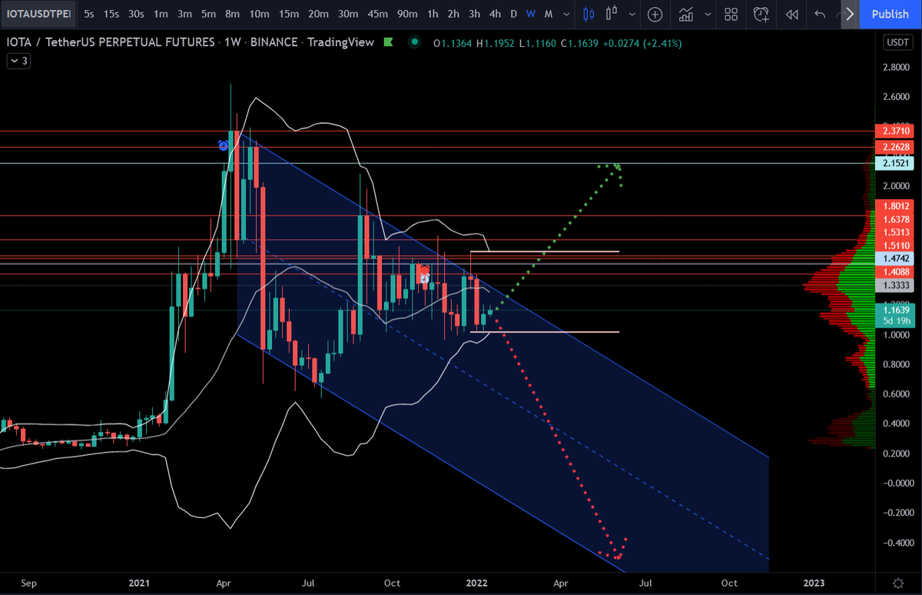922x595 pixels.
Task: Select the weekly W timeframe
Action: tap(530, 14)
